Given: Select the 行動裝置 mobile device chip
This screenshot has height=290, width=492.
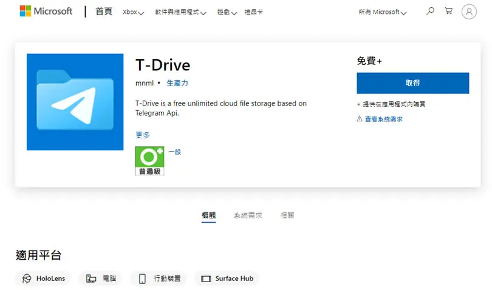Looking at the screenshot, I should coord(159,278).
